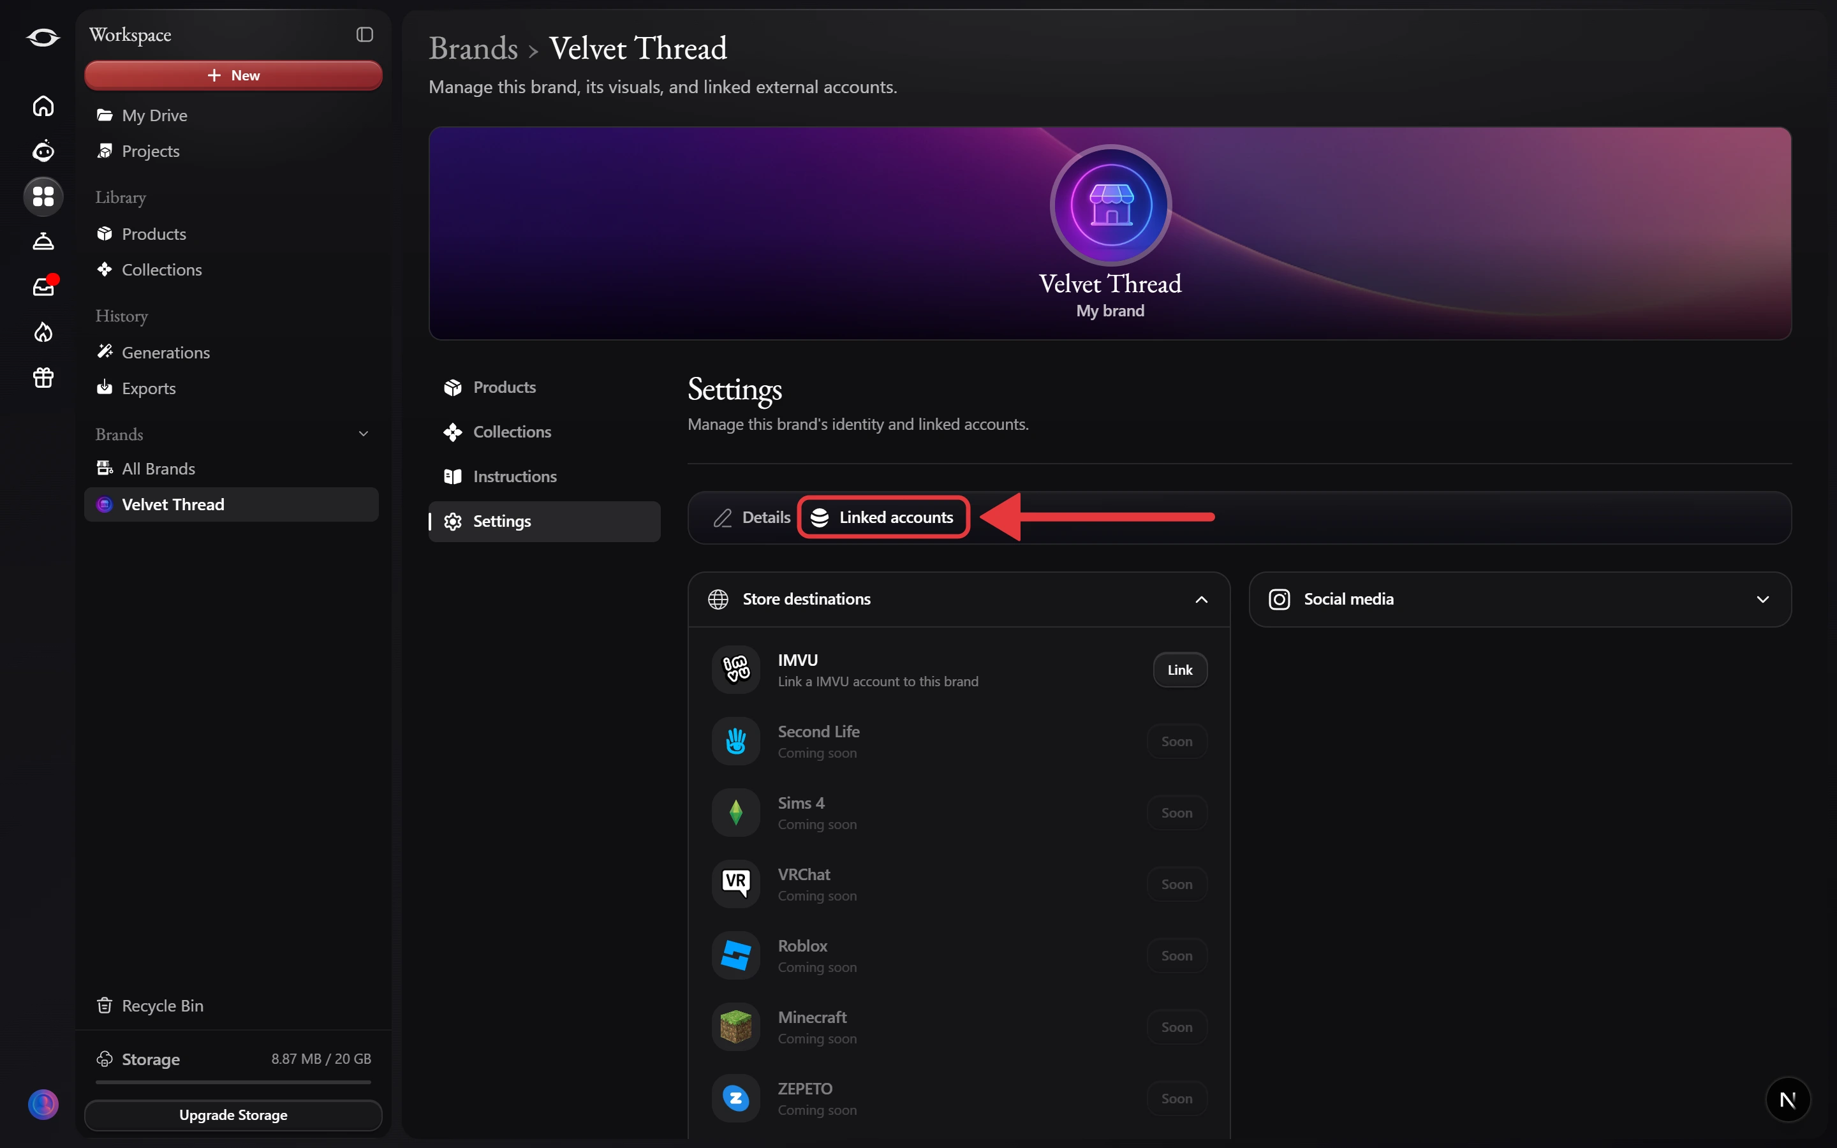Open My Drive in the sidebar
The image size is (1837, 1148).
pyautogui.click(x=232, y=115)
